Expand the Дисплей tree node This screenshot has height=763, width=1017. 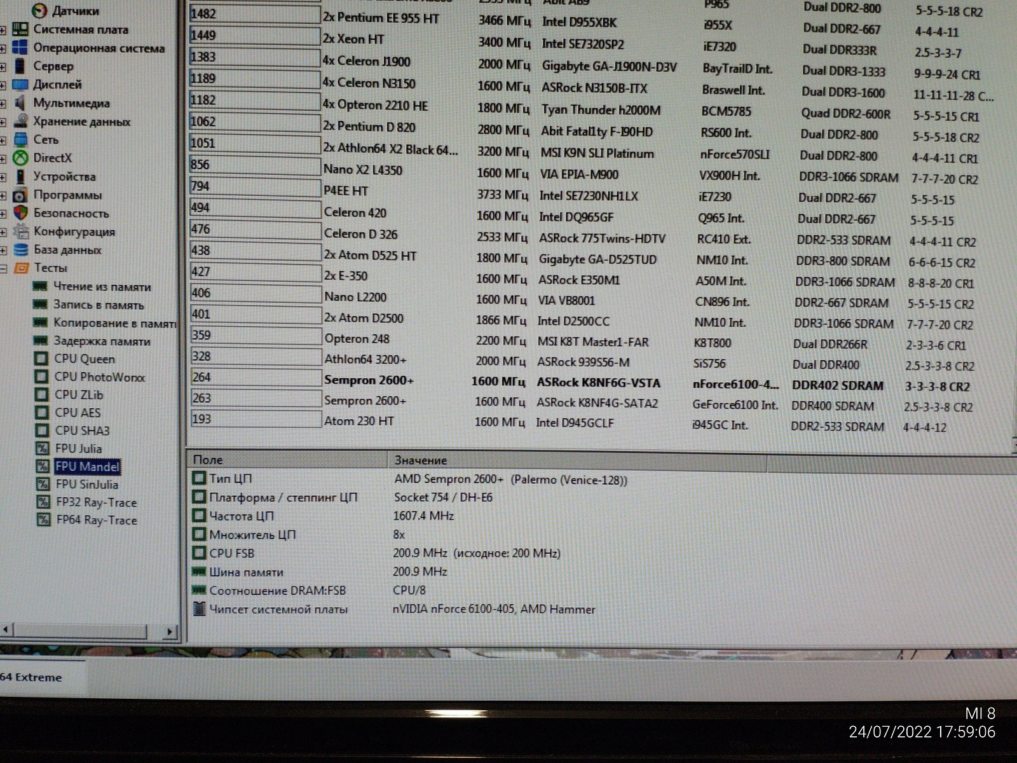coord(3,85)
